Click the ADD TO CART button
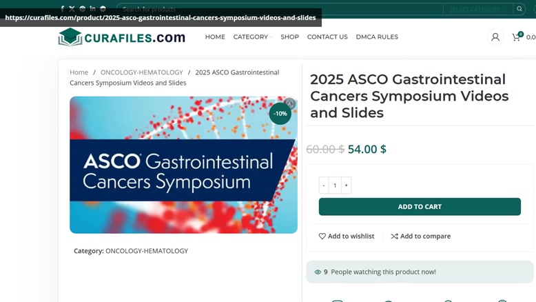The width and height of the screenshot is (536, 302). (x=420, y=207)
